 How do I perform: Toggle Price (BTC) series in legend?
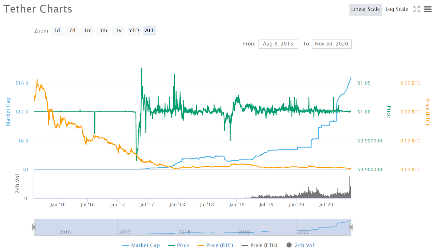[x=215, y=245]
